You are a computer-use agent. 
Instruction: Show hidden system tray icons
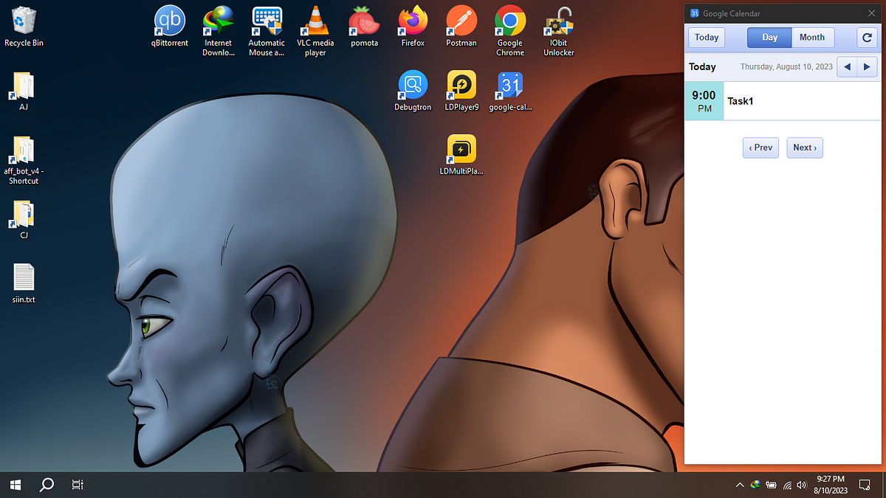click(740, 485)
